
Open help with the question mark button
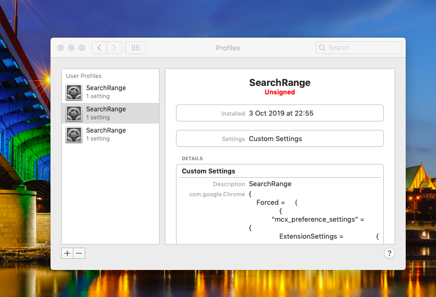point(389,253)
